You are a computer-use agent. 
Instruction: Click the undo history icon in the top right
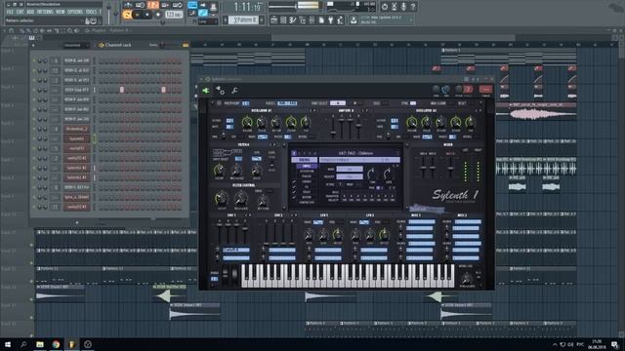pyautogui.click(x=384, y=7)
